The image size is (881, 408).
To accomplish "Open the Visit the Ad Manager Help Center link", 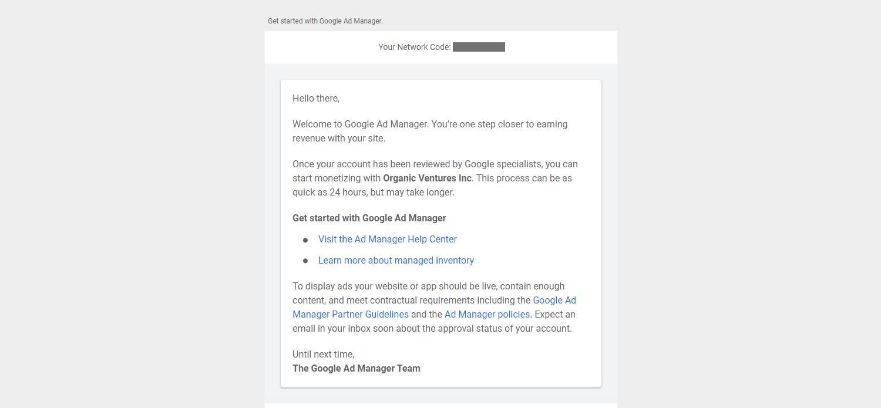I will click(387, 239).
